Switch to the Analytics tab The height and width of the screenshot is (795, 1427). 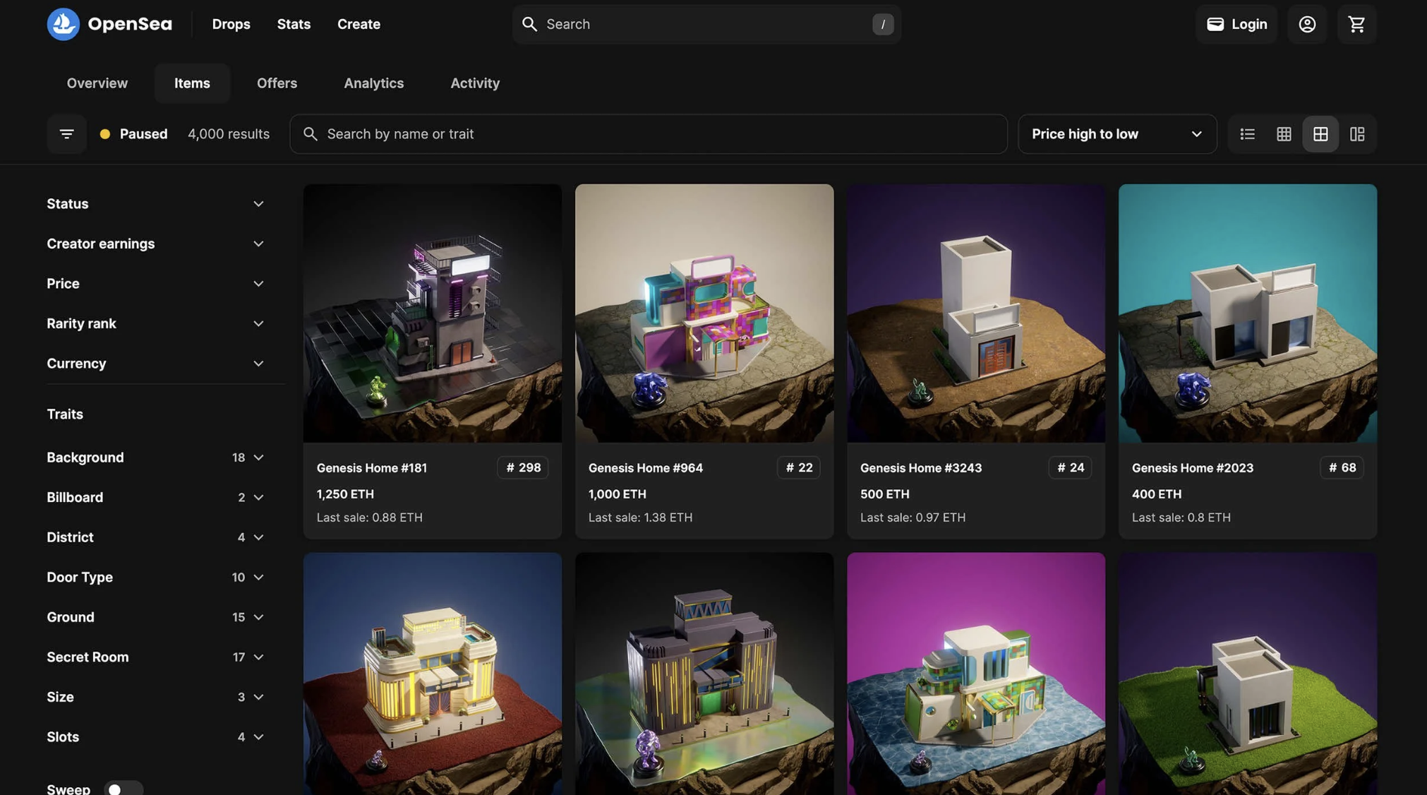[x=373, y=83]
